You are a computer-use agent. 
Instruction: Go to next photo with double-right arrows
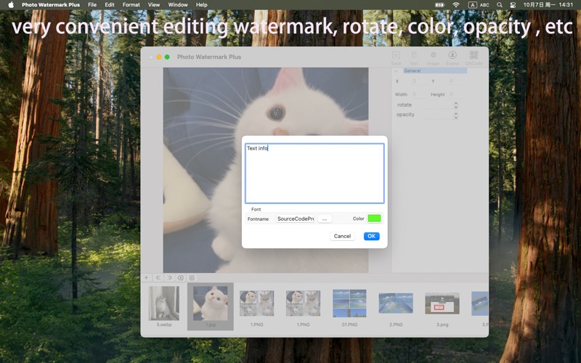click(169, 277)
